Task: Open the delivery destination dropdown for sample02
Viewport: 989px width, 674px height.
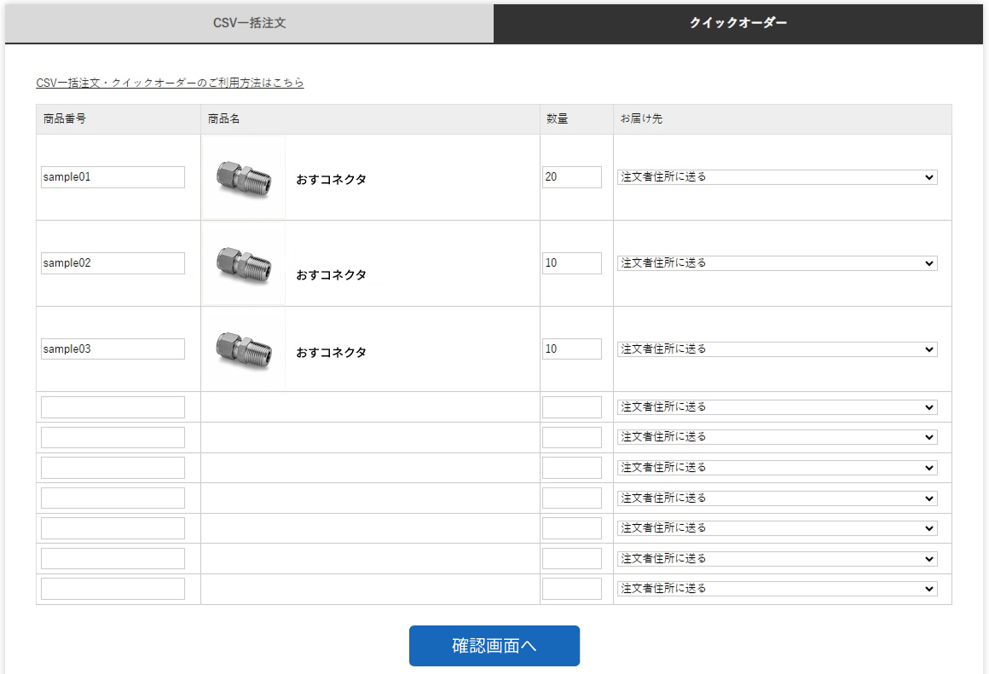Action: tap(777, 263)
